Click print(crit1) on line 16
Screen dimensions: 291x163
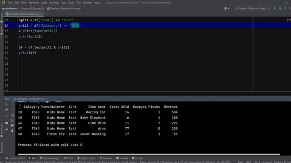click(x=30, y=36)
